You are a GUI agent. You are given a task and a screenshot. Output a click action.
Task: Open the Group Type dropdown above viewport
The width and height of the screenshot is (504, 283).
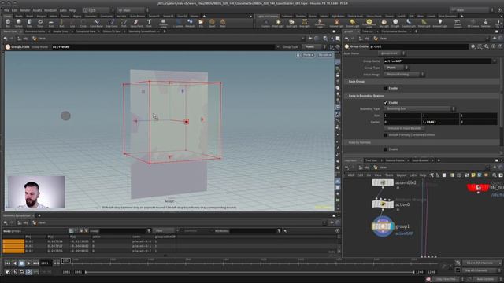[x=313, y=47]
